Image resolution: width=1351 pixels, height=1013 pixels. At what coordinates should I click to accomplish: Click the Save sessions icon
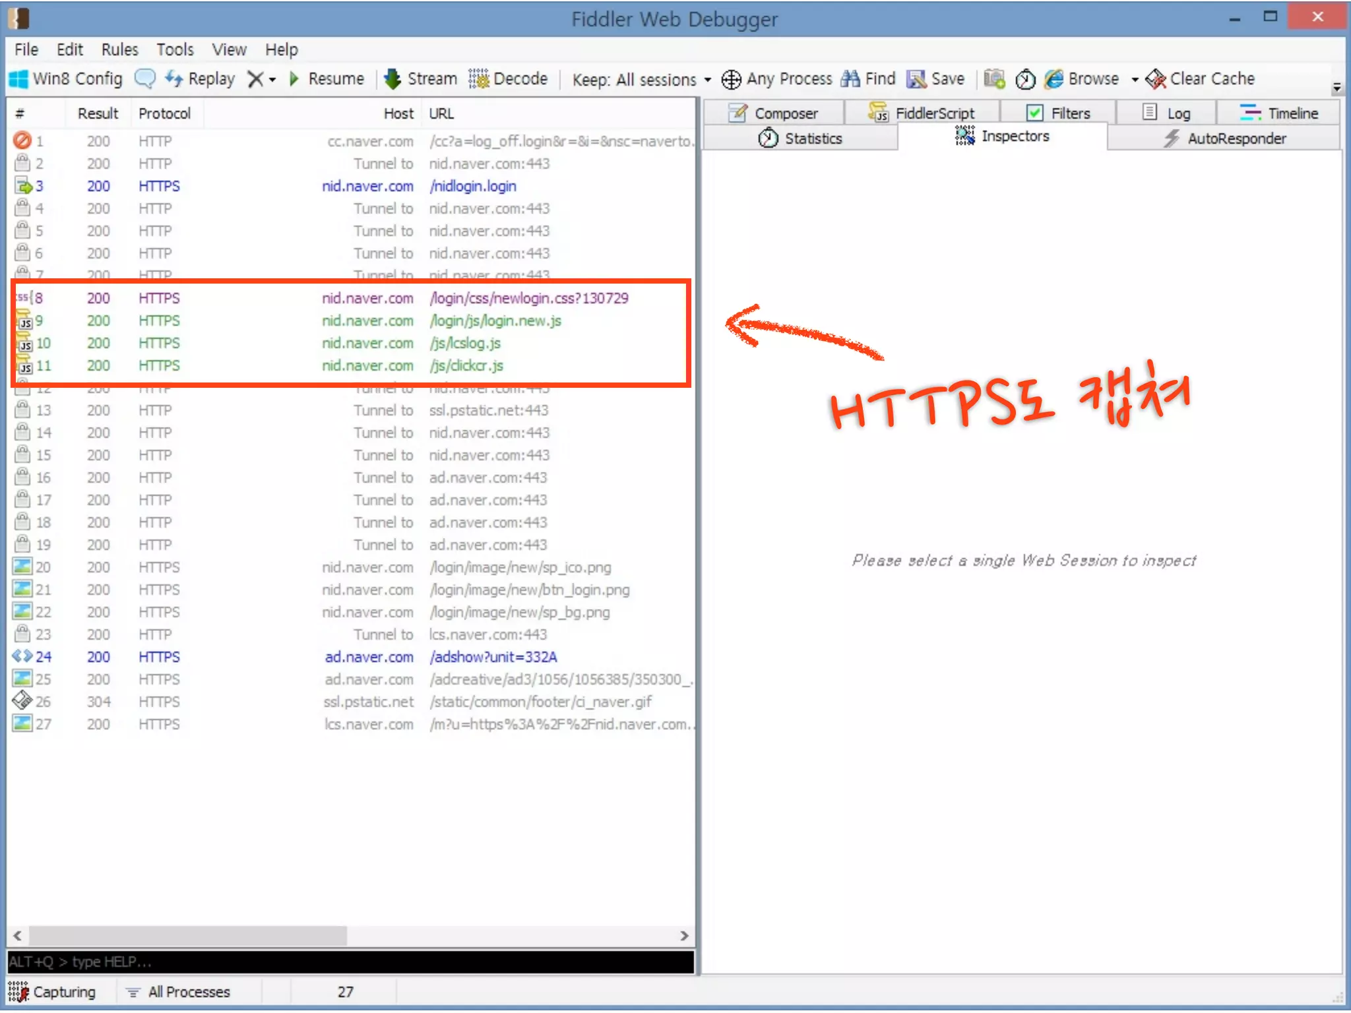[x=916, y=78]
